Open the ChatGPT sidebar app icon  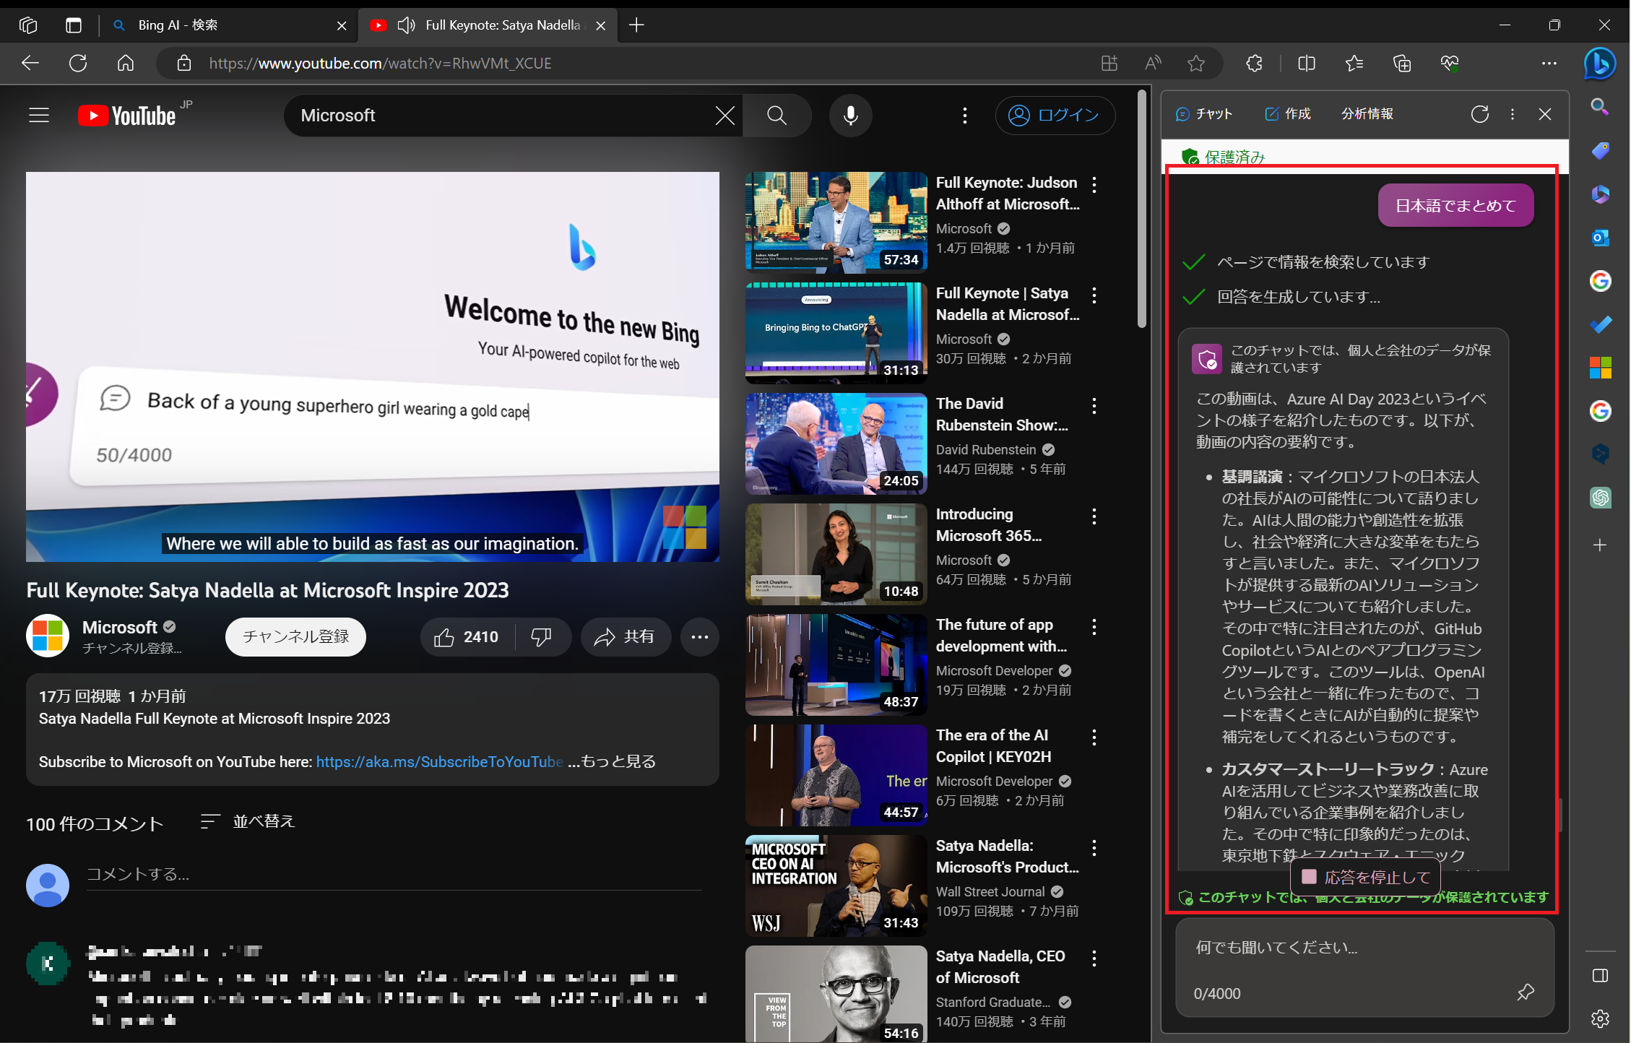click(x=1600, y=498)
